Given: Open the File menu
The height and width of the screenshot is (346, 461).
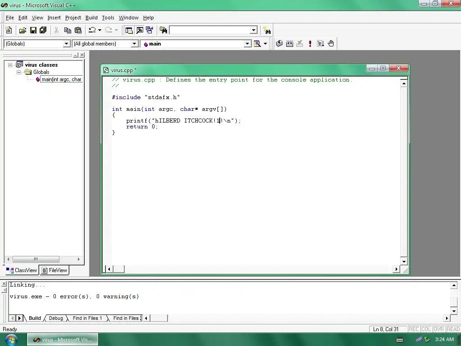Looking at the screenshot, I should pyautogui.click(x=10, y=18).
